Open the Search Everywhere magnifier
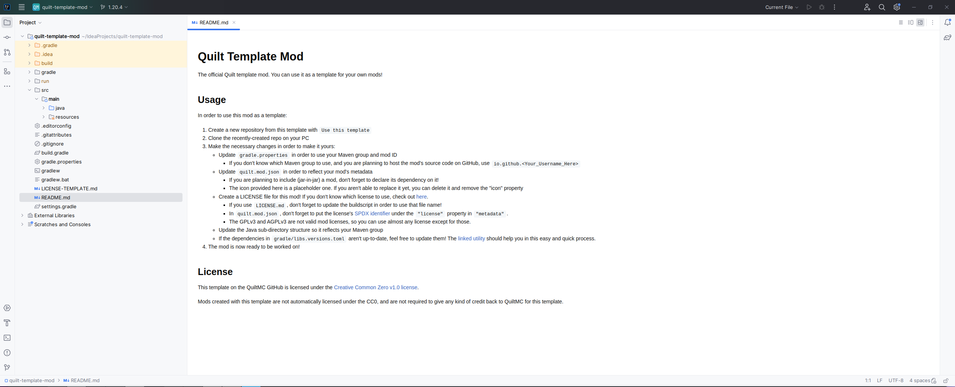The height and width of the screenshot is (387, 955). [881, 7]
